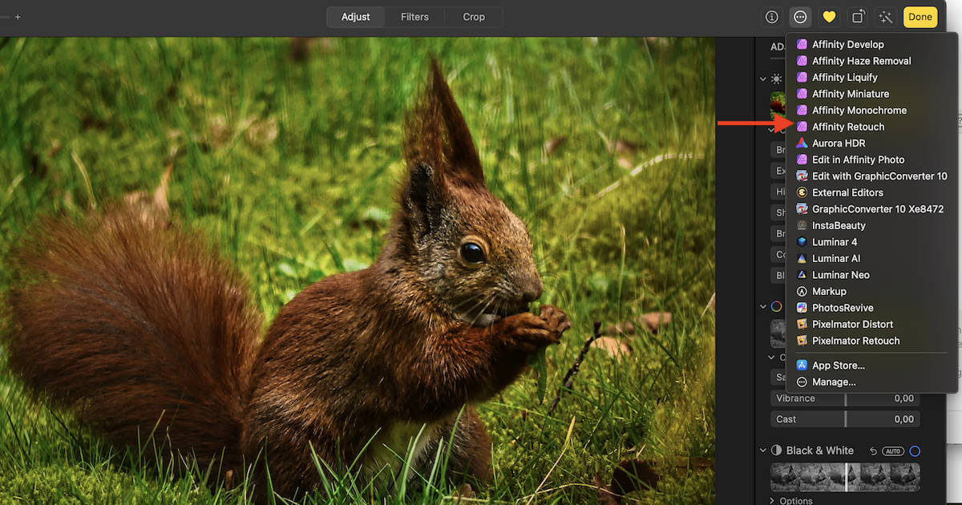Switch to the Filters tab
Image resolution: width=962 pixels, height=505 pixels.
[x=414, y=17]
